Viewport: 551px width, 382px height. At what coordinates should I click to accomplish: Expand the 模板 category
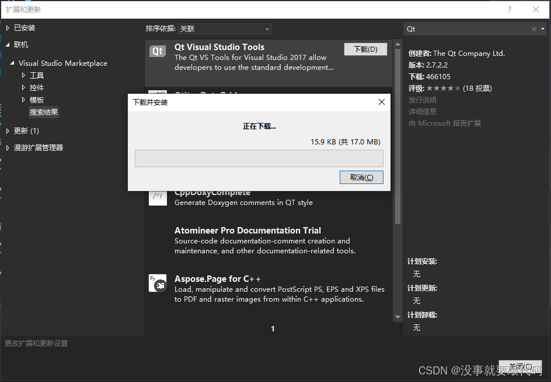pyautogui.click(x=23, y=100)
